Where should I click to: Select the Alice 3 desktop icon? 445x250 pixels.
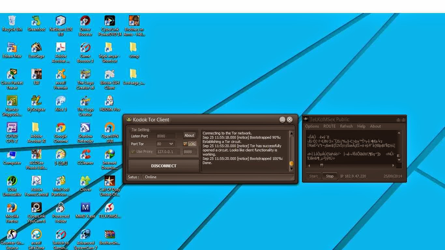(x=61, y=104)
